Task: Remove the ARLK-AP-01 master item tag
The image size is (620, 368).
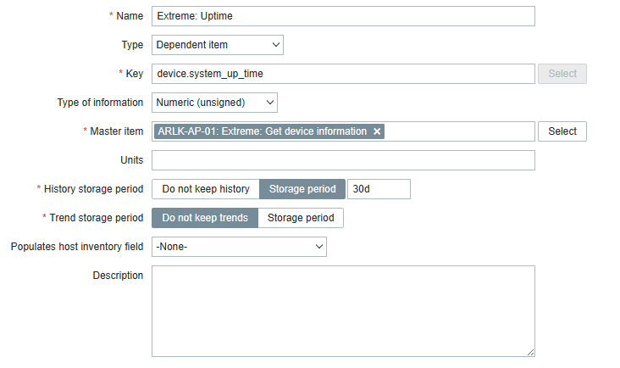Action: (x=377, y=131)
